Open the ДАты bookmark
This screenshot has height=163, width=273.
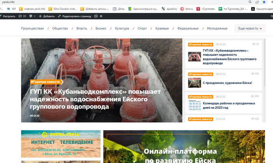pos(119,9)
